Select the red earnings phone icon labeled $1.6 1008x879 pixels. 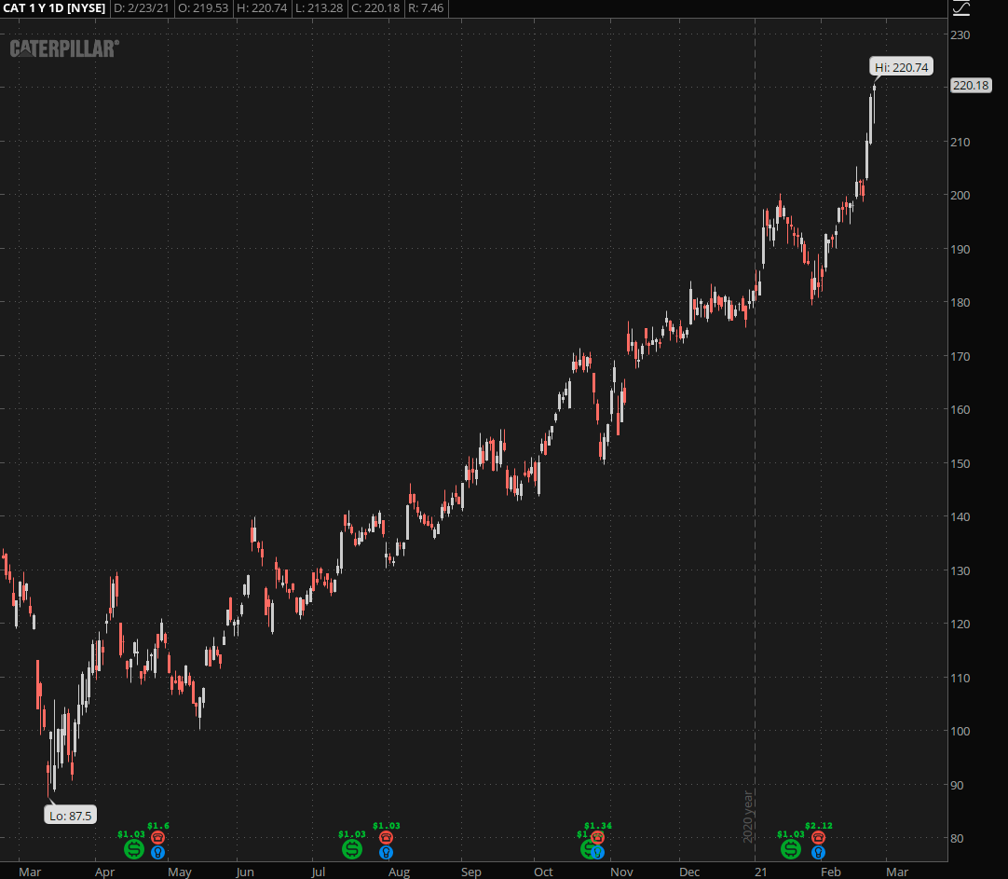(157, 837)
